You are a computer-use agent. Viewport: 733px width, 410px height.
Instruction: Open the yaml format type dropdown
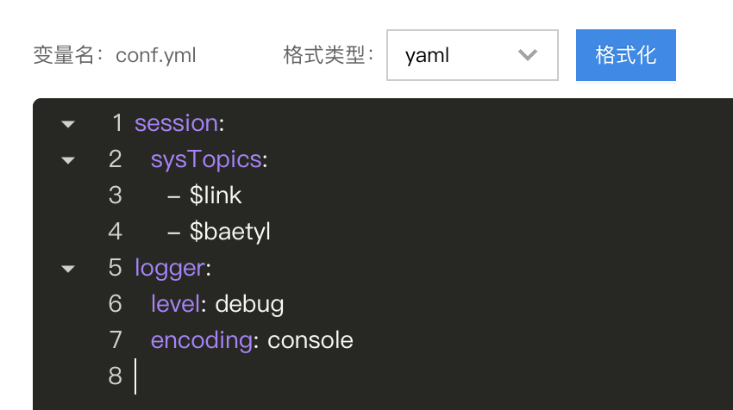pos(473,55)
